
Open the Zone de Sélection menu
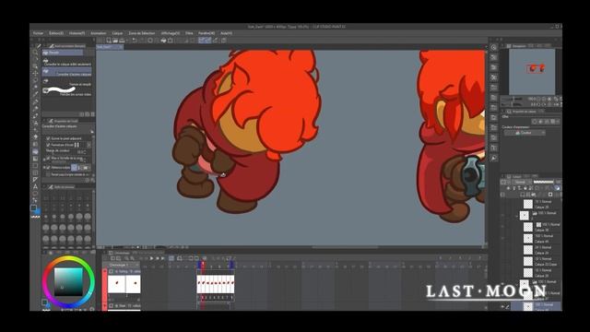coord(141,33)
